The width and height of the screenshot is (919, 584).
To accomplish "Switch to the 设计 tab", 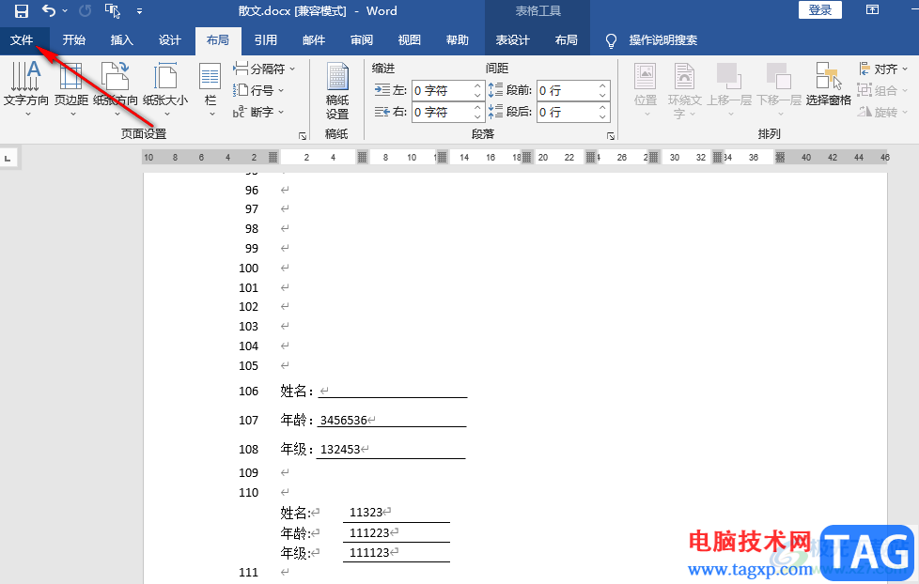I will pyautogui.click(x=169, y=39).
